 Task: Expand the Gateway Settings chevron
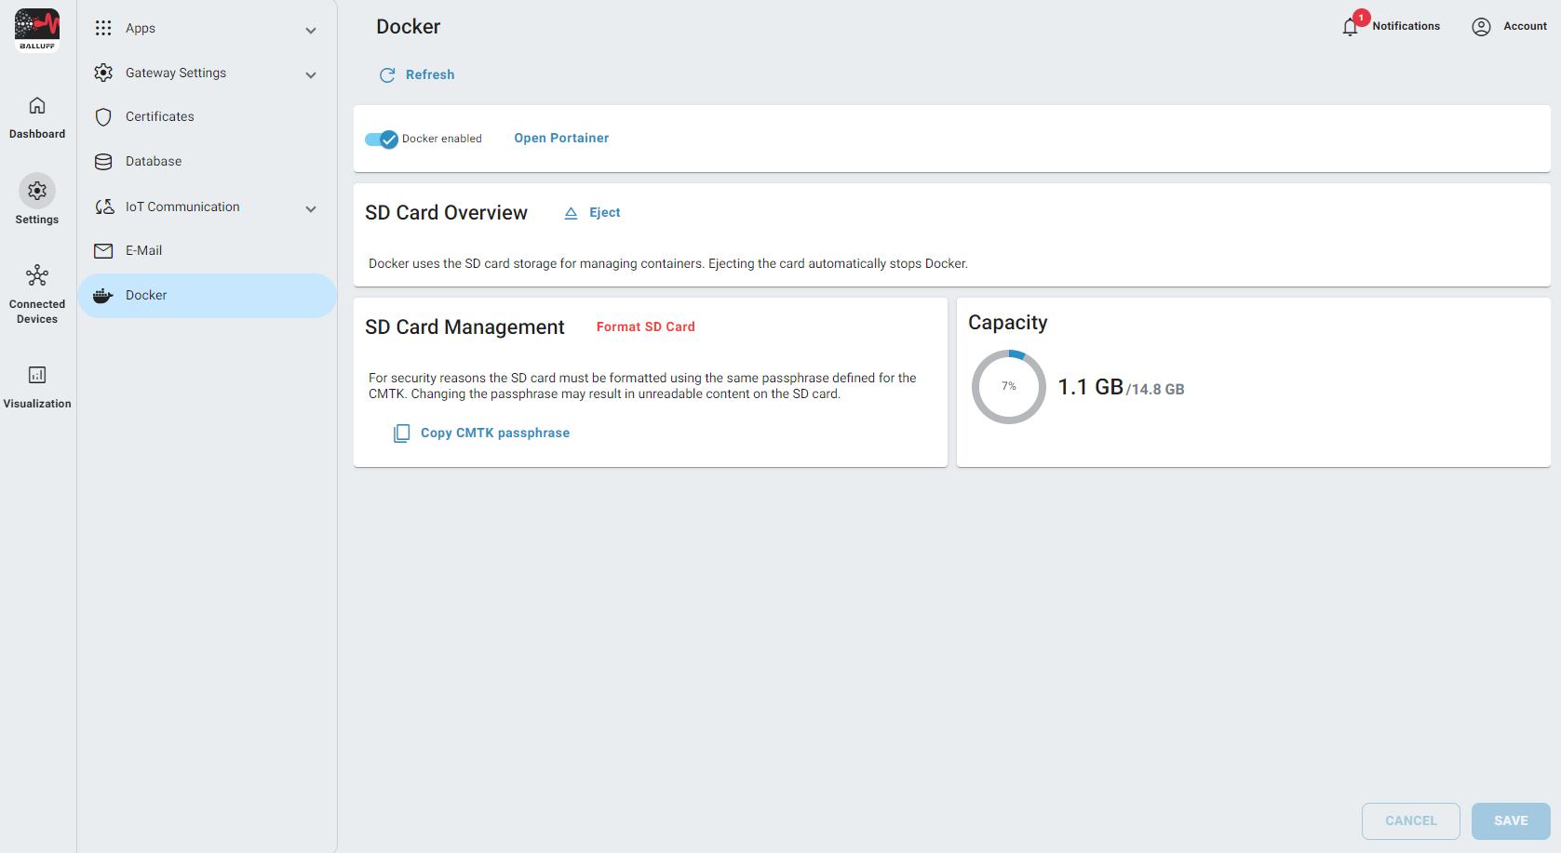coord(311,75)
